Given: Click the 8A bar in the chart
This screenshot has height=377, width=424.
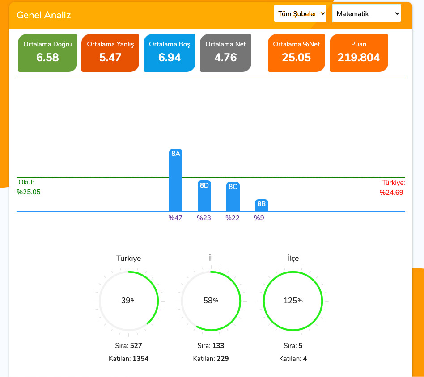Looking at the screenshot, I should 176,180.
